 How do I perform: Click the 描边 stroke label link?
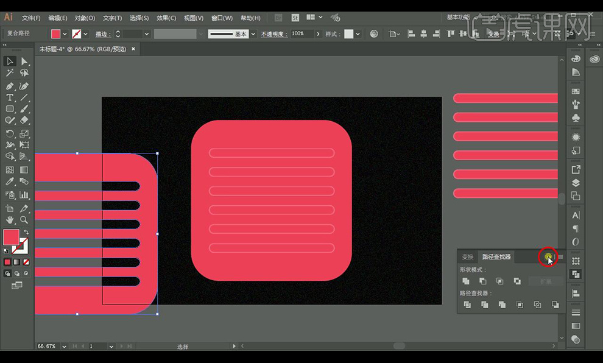pos(101,34)
